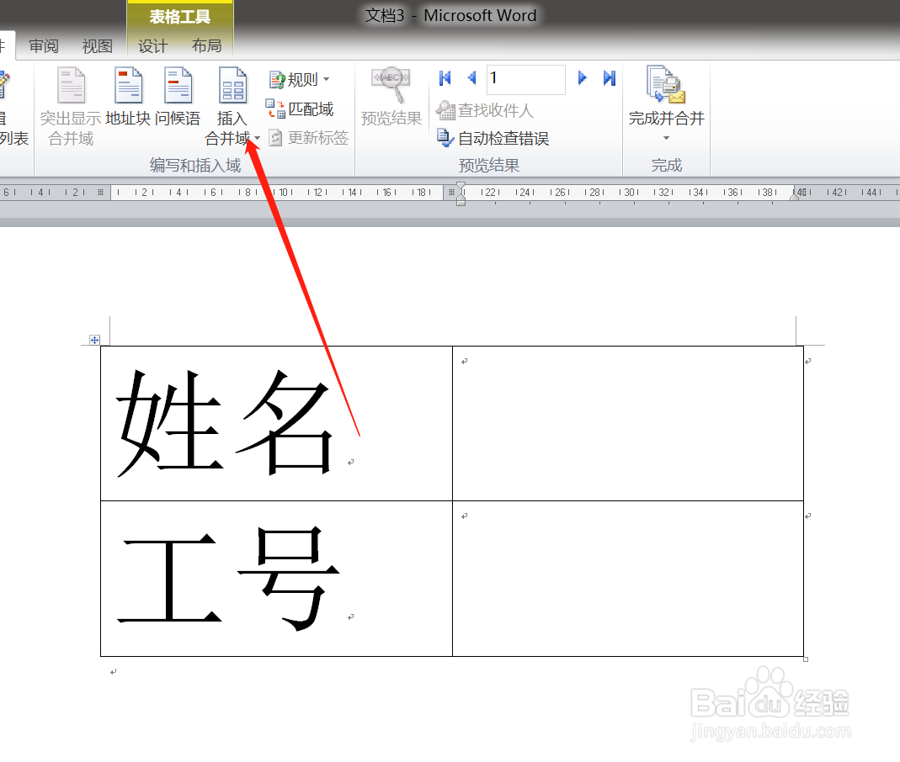Click the 审阅 ribbon tab
Viewport: 900px width, 762px height.
43,46
